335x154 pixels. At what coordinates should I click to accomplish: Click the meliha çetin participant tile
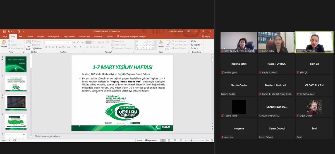239,64
